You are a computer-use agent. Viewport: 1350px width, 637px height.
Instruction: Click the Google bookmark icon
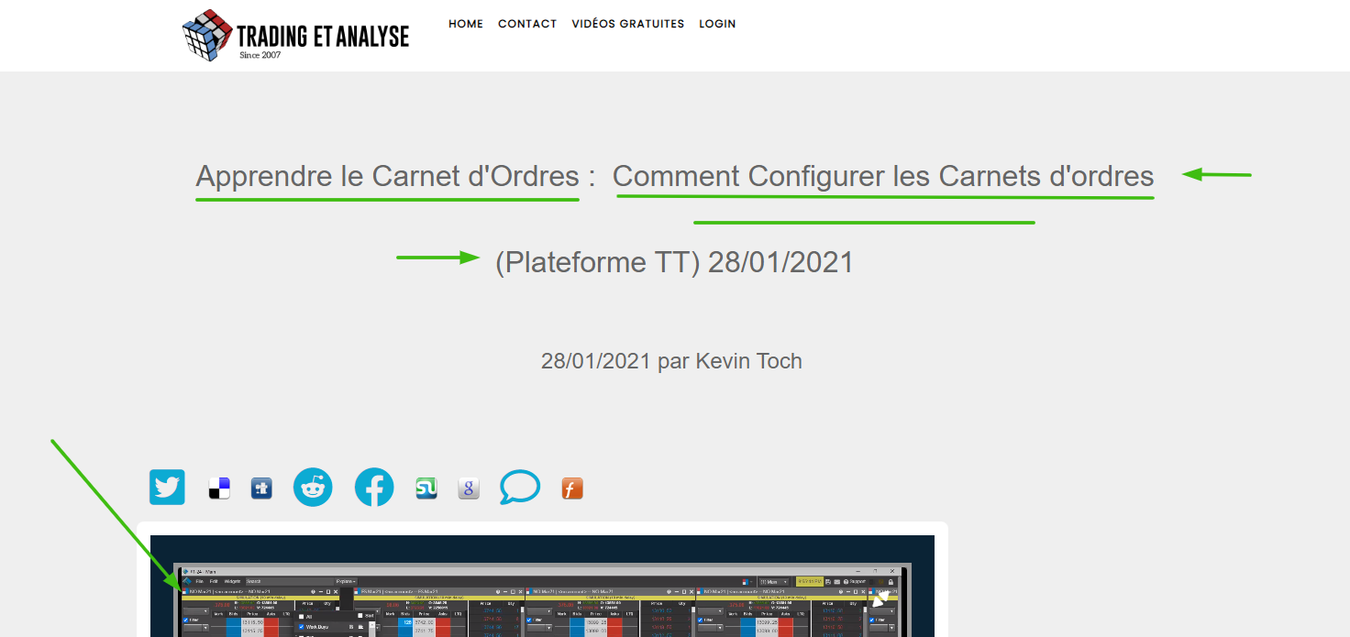point(469,489)
